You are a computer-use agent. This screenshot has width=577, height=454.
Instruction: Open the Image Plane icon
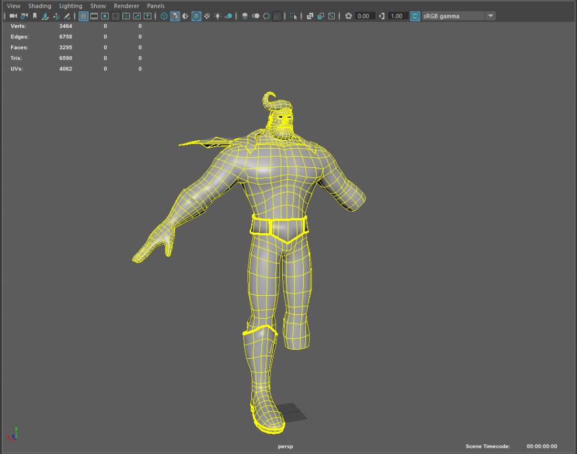tap(45, 16)
